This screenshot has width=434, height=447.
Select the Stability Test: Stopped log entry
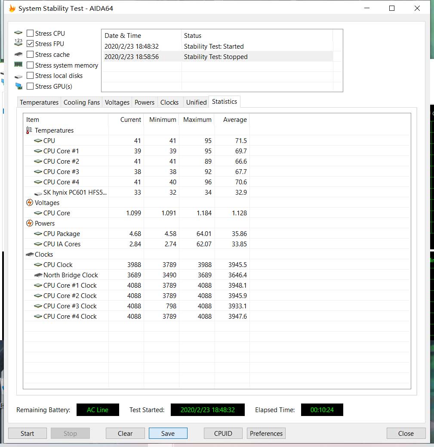pos(217,57)
